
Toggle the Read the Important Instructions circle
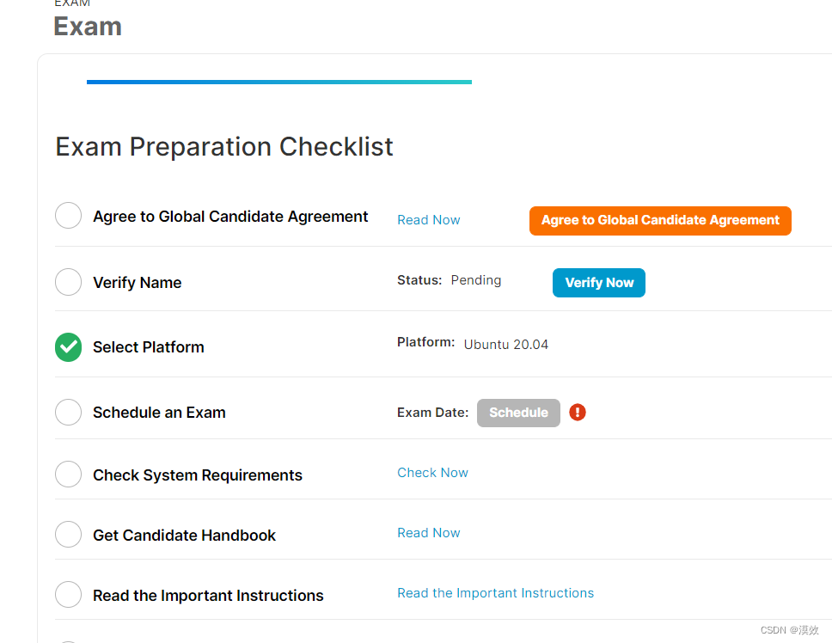click(68, 595)
